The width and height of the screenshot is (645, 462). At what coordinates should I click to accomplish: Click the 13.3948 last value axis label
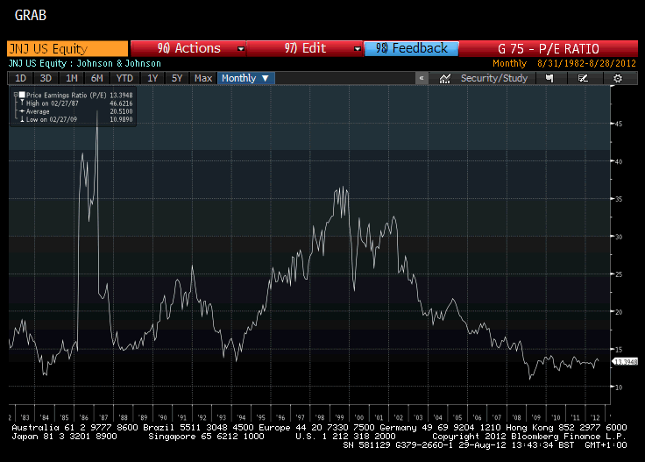coord(626,361)
